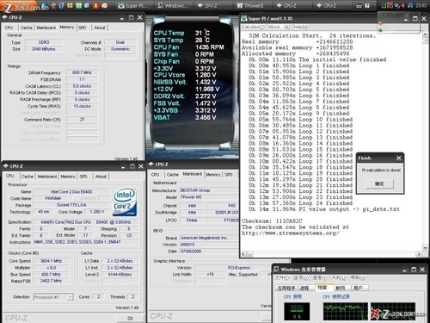Click the Loop 24 finished line
Viewport: 430px width, 323px height.
pyautogui.click(x=300, y=203)
